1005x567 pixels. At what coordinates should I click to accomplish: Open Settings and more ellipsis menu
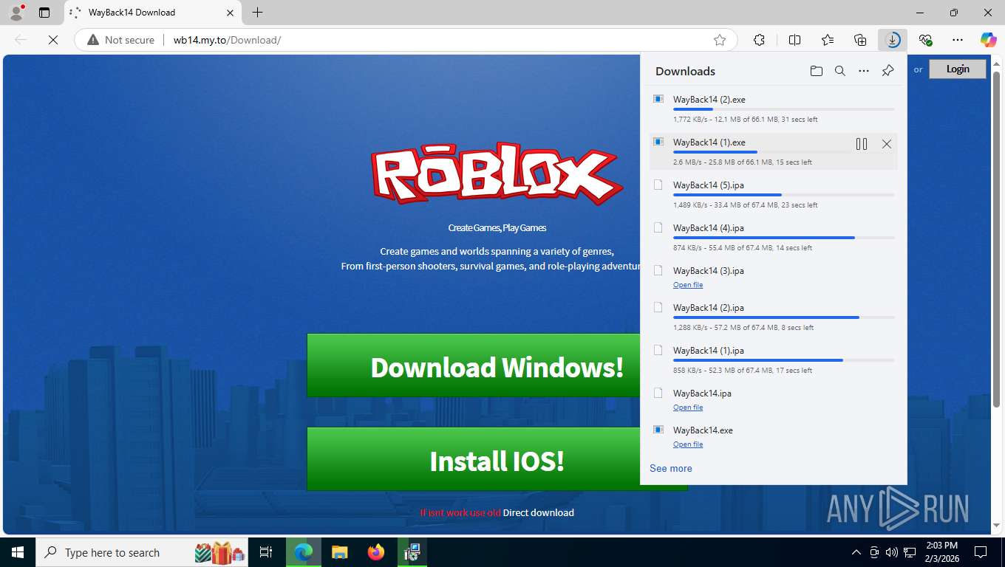[x=958, y=40]
